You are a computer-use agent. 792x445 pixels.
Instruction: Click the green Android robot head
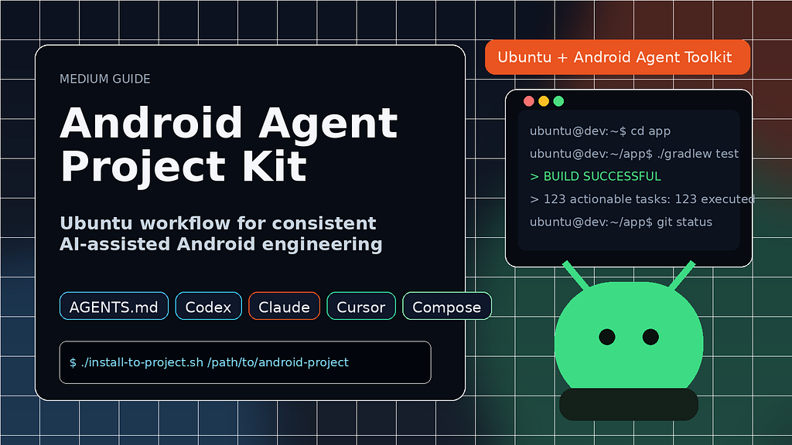point(629,335)
